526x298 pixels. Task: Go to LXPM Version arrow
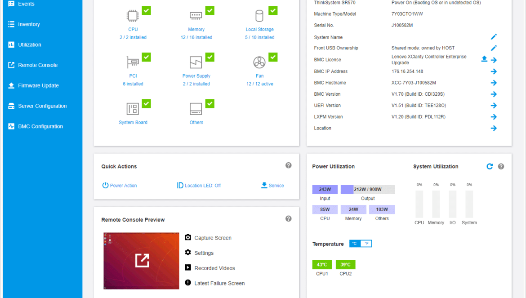494,117
